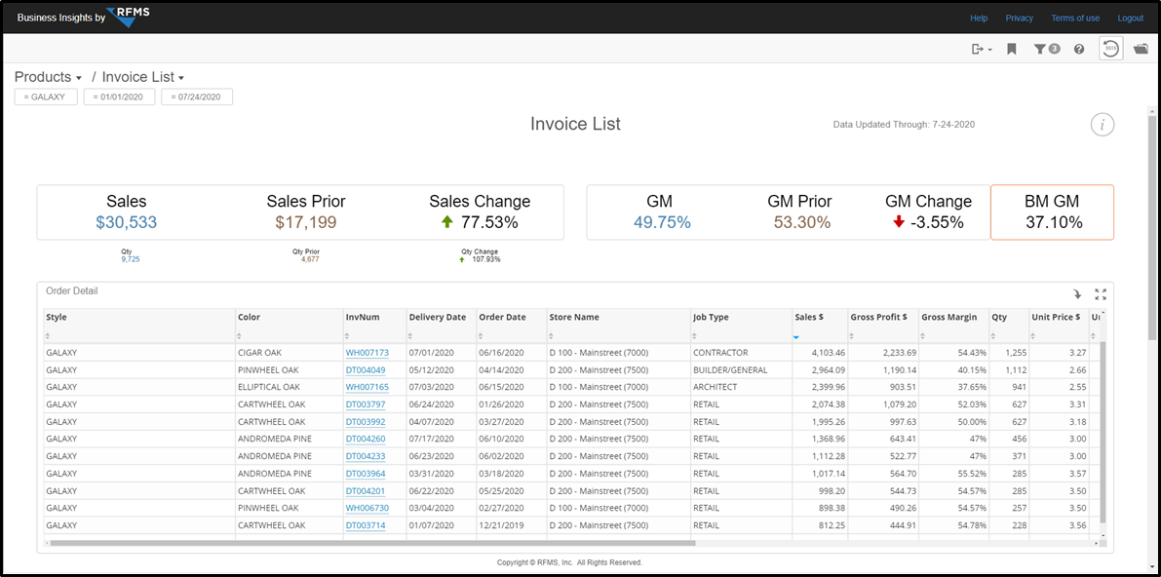The width and height of the screenshot is (1161, 577).
Task: Click the GALAXY filter chip
Action: (46, 97)
